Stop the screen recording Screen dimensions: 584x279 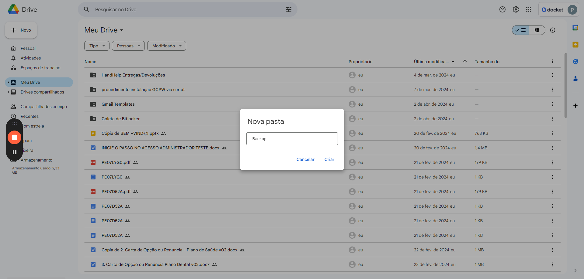click(14, 138)
